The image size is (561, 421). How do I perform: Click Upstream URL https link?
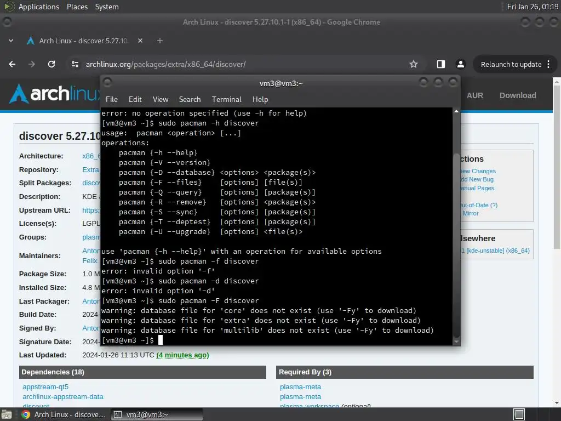[91, 210]
